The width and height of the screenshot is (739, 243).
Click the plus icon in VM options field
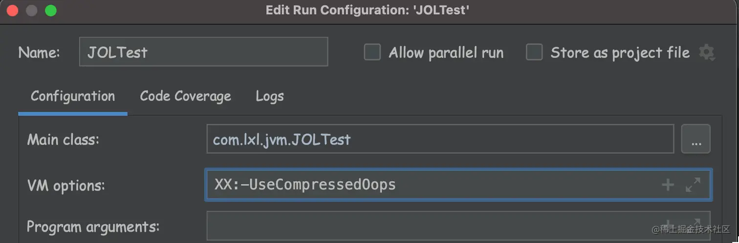[x=668, y=184]
